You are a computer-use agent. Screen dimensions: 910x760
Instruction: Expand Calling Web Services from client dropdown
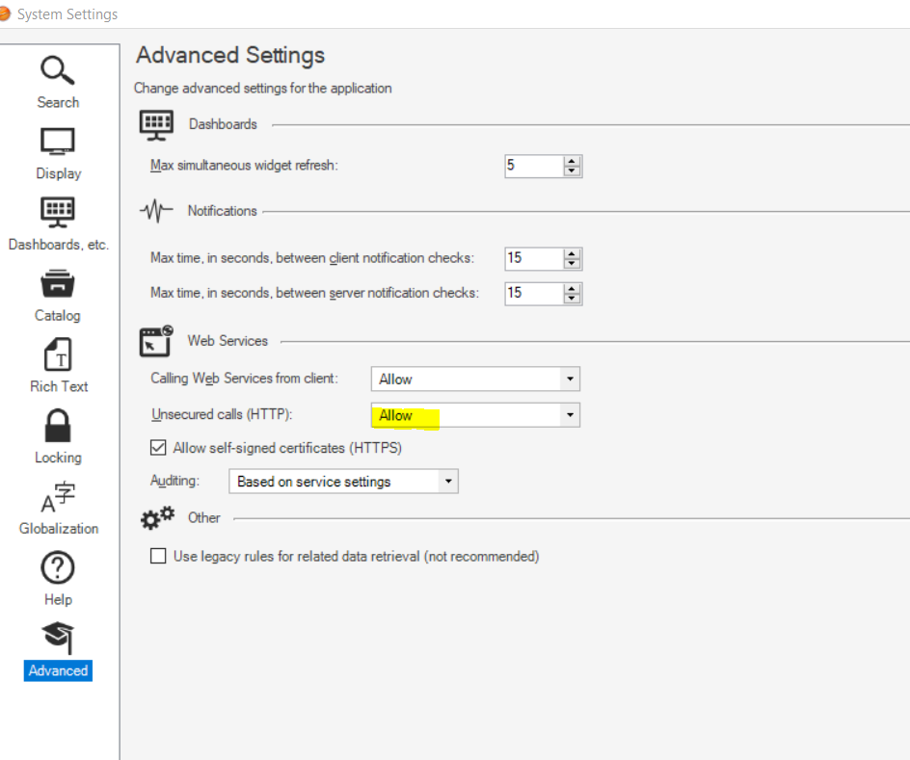coord(570,380)
